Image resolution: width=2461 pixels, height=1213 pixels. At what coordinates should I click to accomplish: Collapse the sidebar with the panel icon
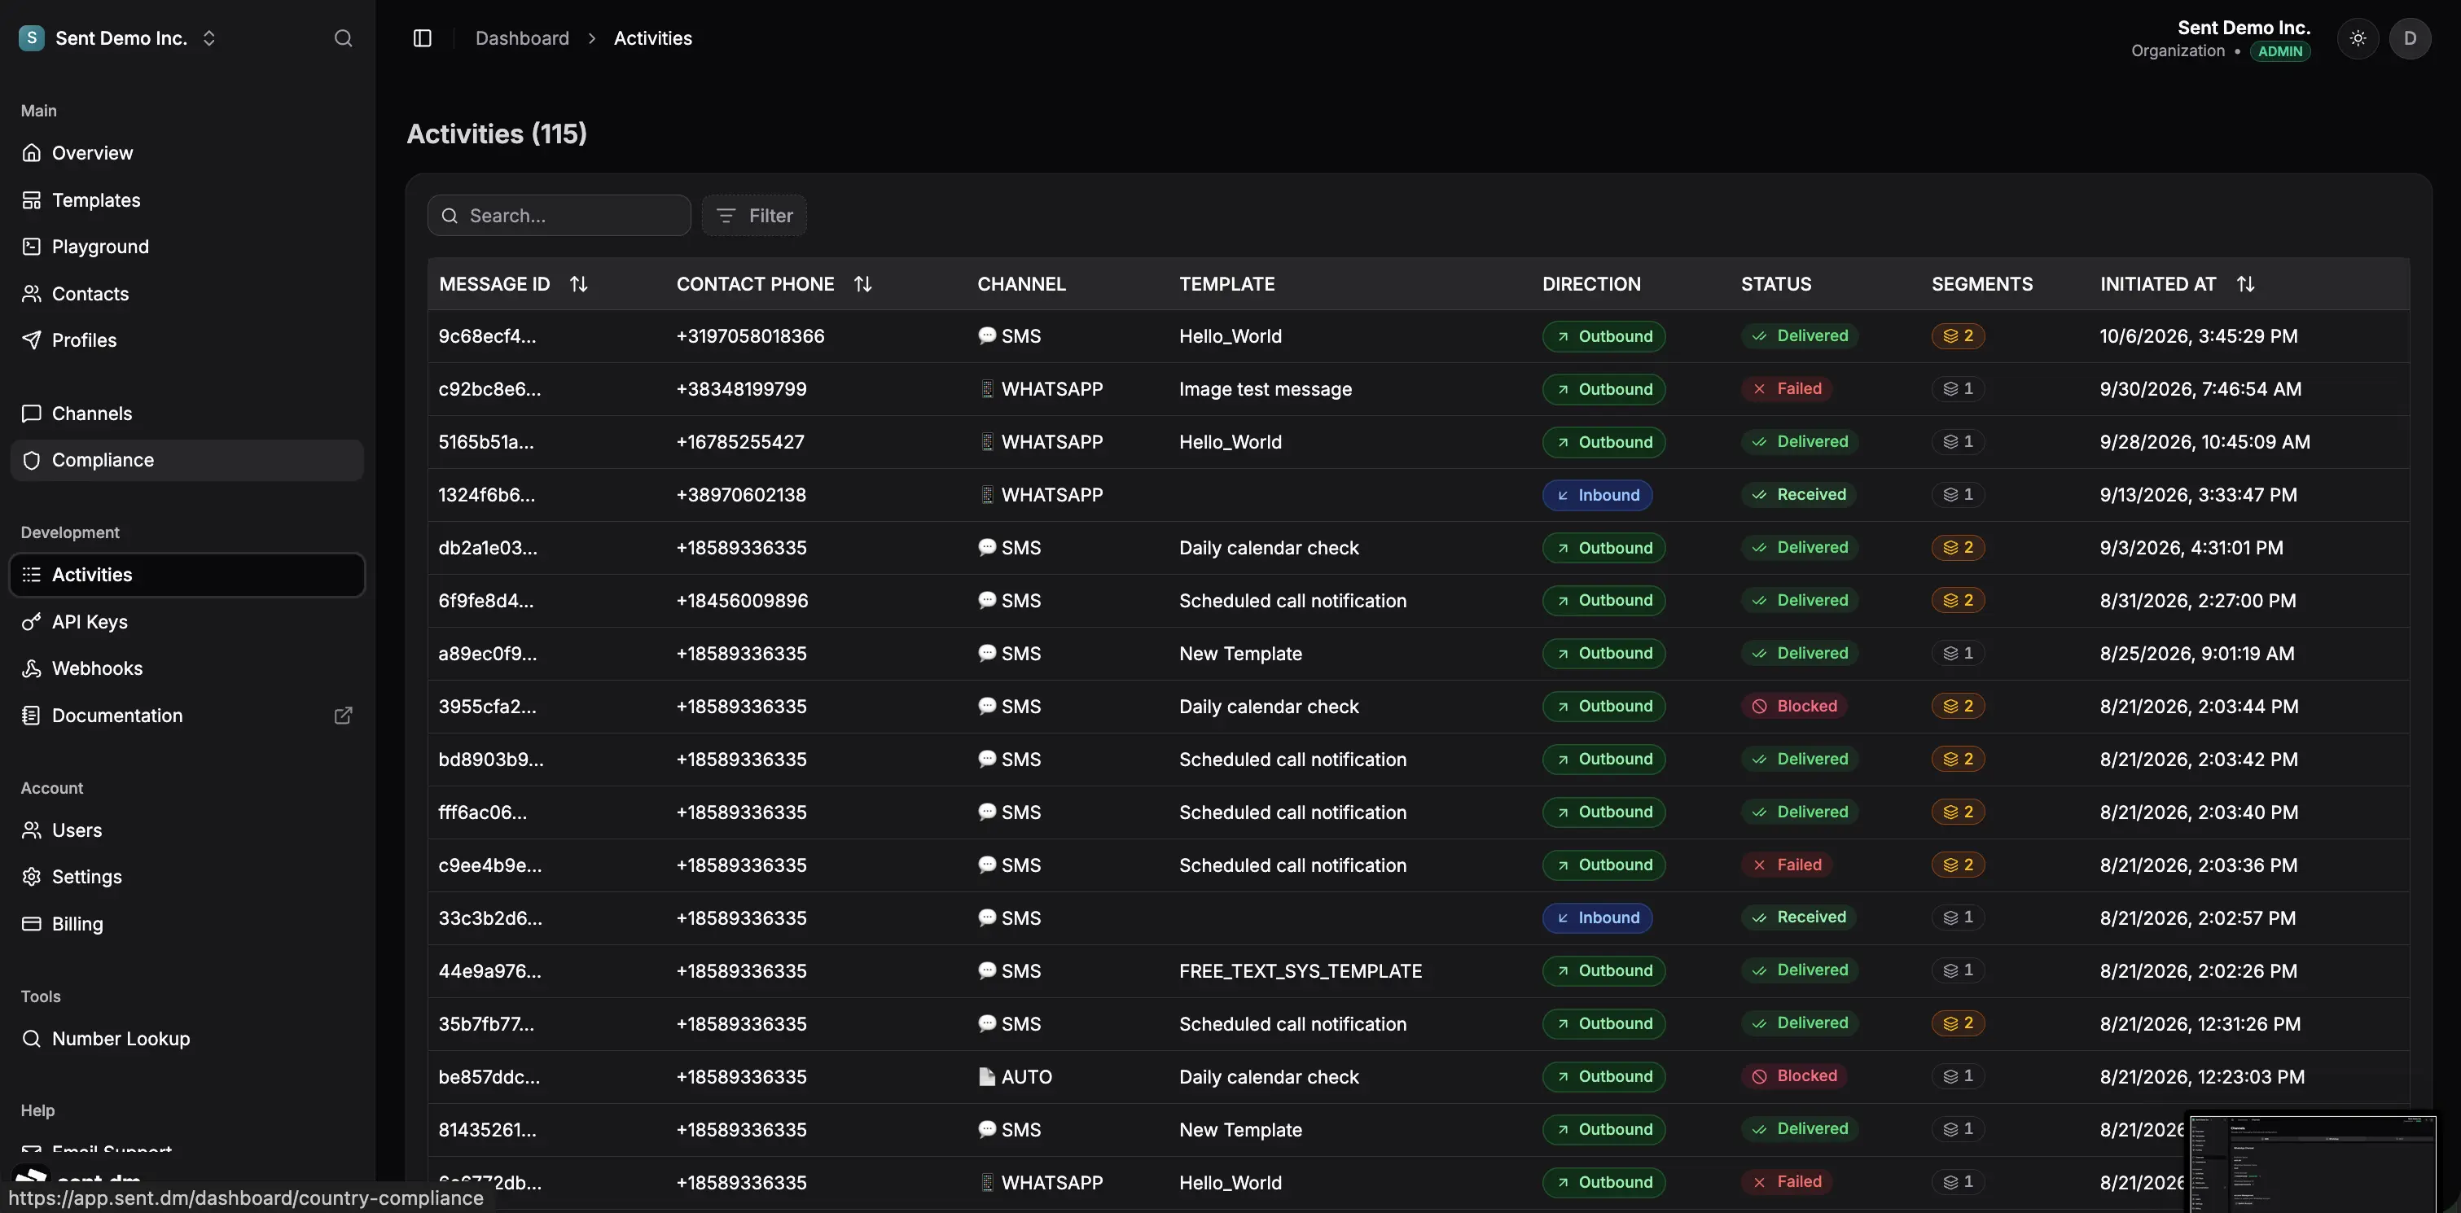click(x=423, y=38)
